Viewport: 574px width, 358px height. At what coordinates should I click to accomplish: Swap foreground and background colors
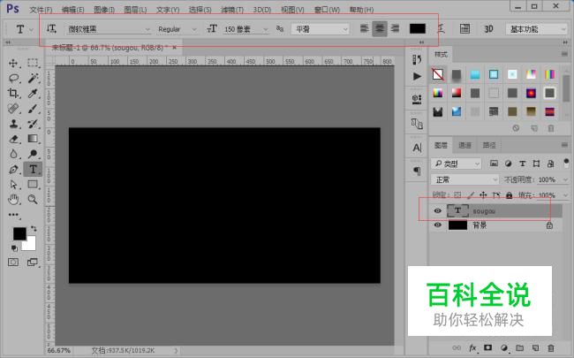(34, 229)
